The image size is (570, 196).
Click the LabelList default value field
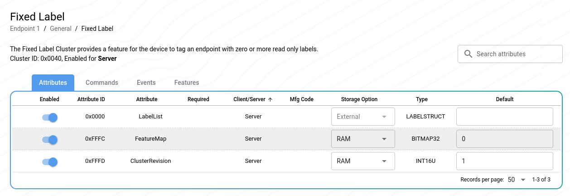[x=504, y=117]
